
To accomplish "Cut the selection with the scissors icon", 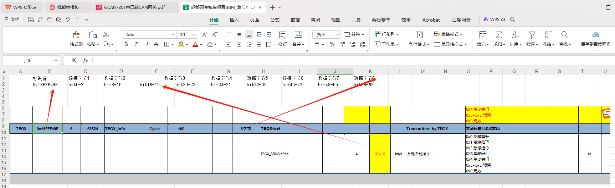I will tap(106, 34).
